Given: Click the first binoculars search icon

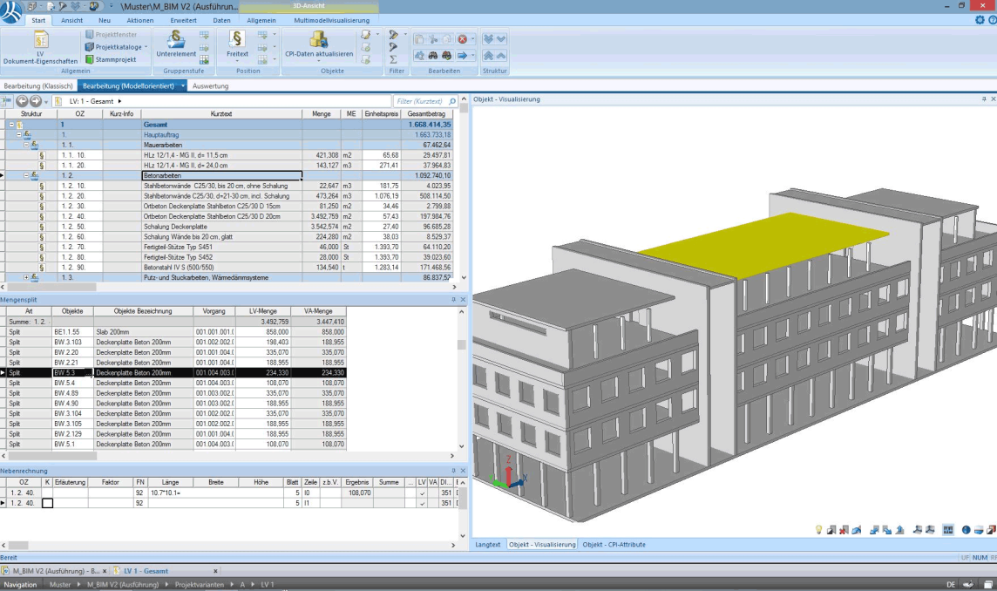Looking at the screenshot, I should coord(433,56).
